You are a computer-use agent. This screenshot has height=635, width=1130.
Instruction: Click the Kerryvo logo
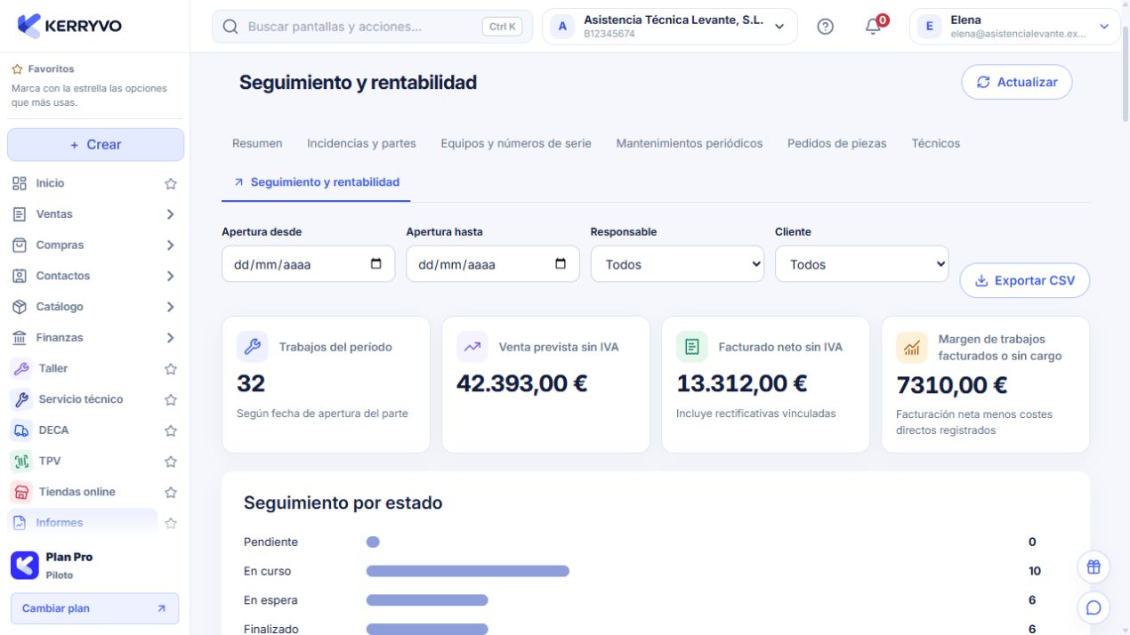(x=69, y=26)
